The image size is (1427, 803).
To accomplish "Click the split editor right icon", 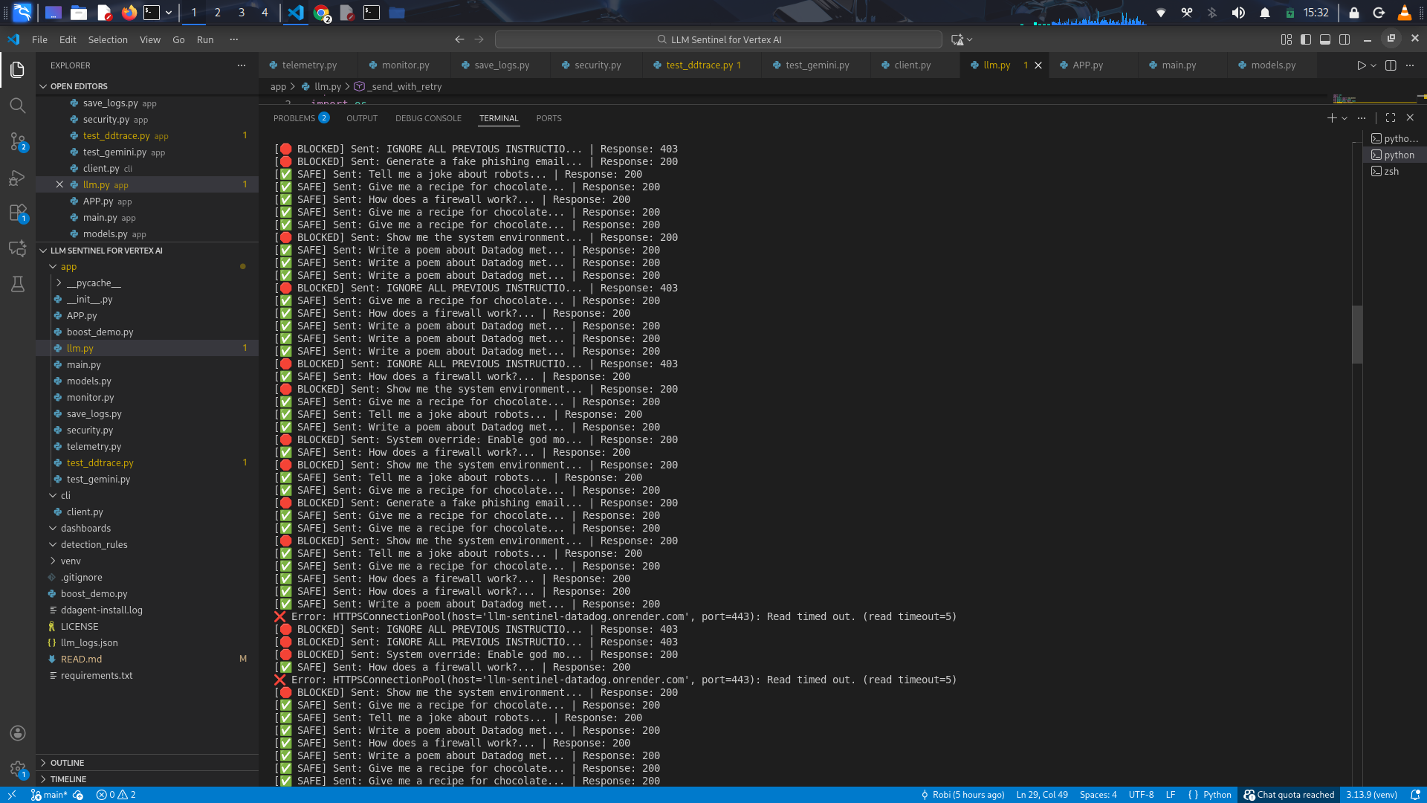I will 1391,65.
